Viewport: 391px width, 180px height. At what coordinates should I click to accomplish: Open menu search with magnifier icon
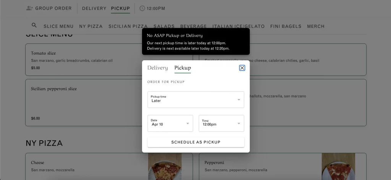pos(34,26)
